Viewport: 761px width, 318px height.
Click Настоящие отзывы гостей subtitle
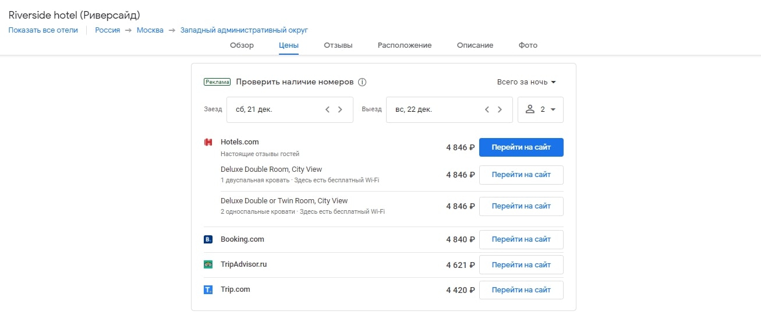coord(260,154)
